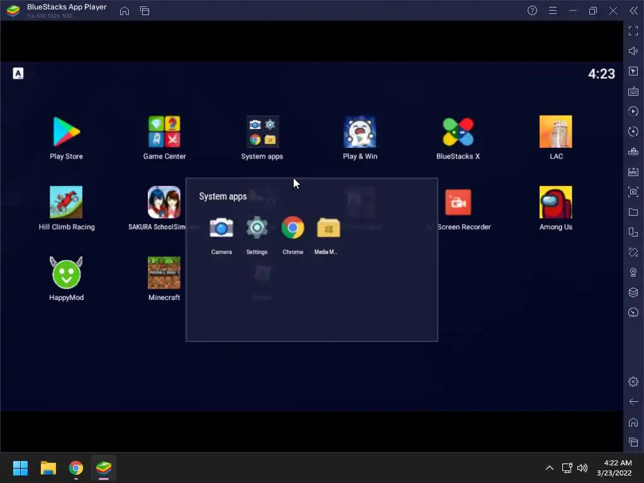
Task: Click the Android home button in sidebar
Action: [x=633, y=422]
